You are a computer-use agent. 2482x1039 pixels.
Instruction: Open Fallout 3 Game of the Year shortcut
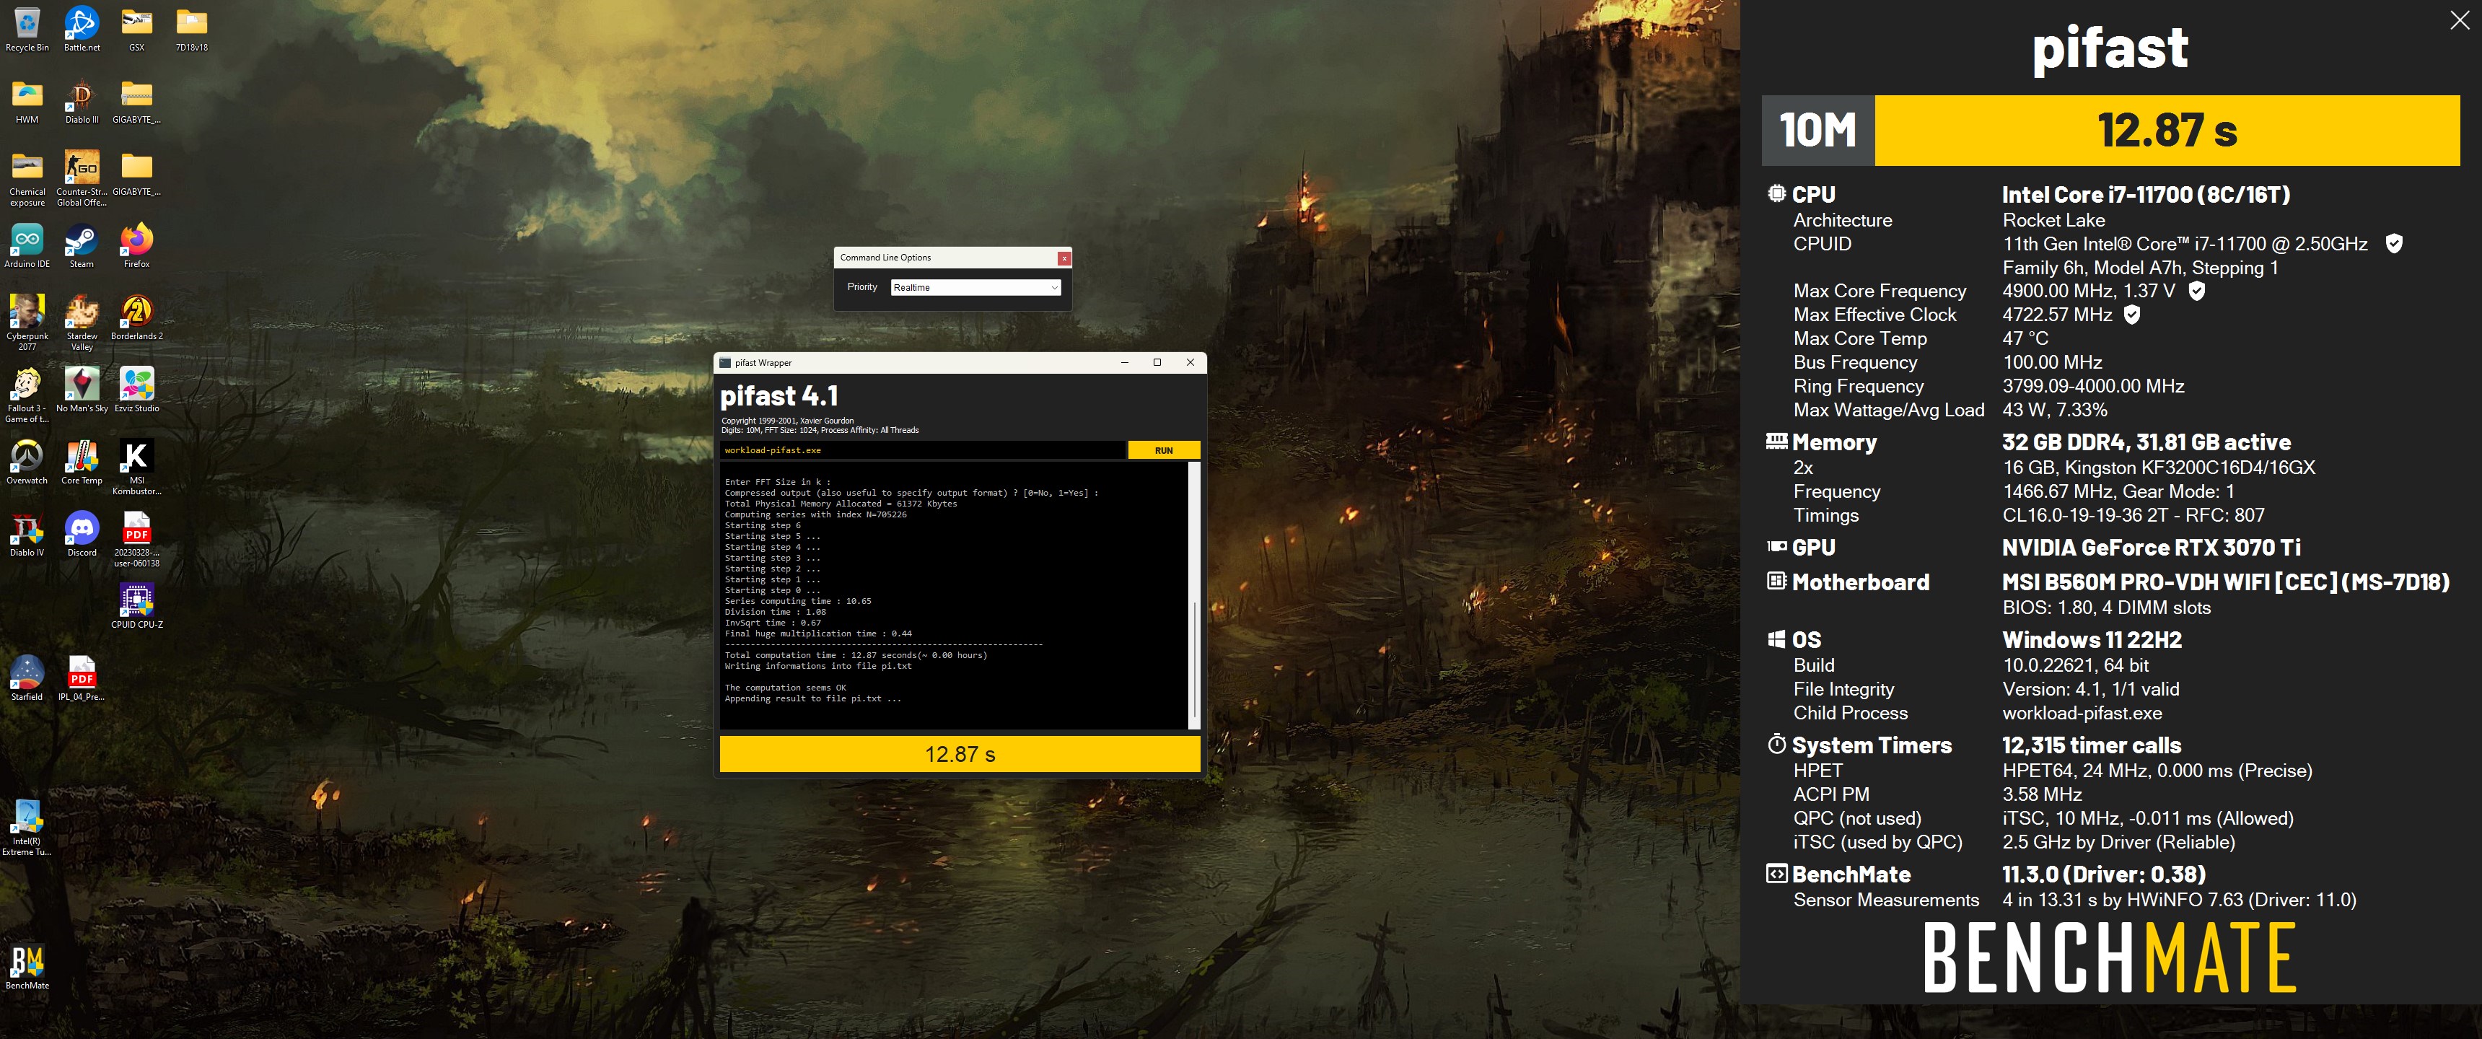(27, 395)
